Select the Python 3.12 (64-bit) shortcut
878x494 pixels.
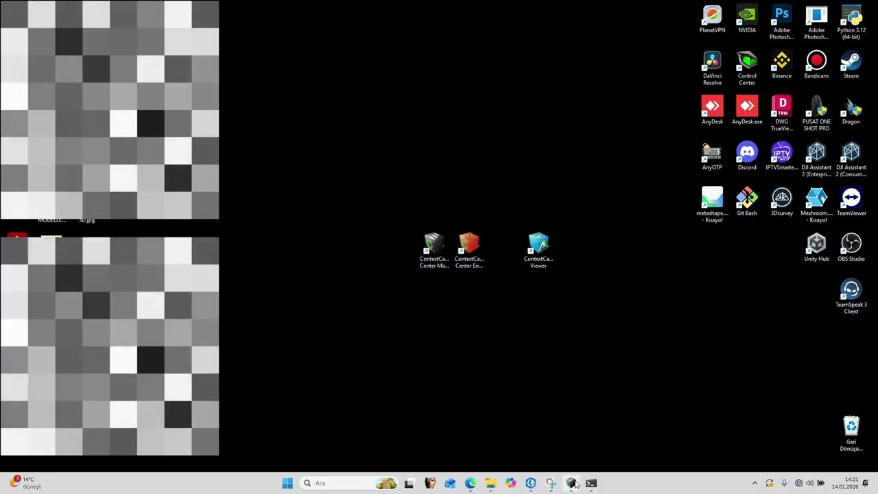[851, 23]
